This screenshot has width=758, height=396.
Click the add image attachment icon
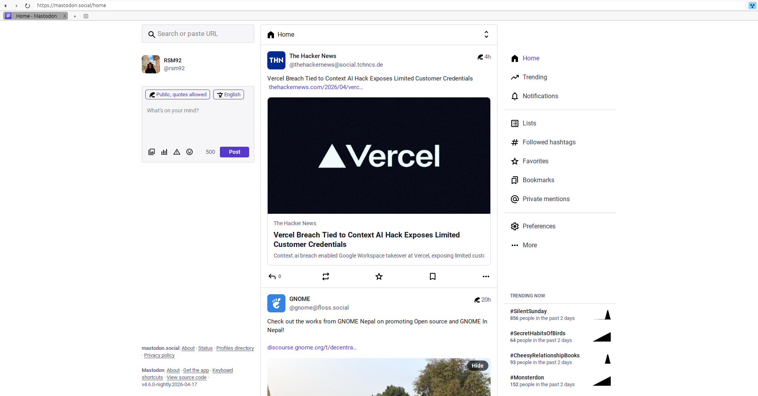[152, 152]
